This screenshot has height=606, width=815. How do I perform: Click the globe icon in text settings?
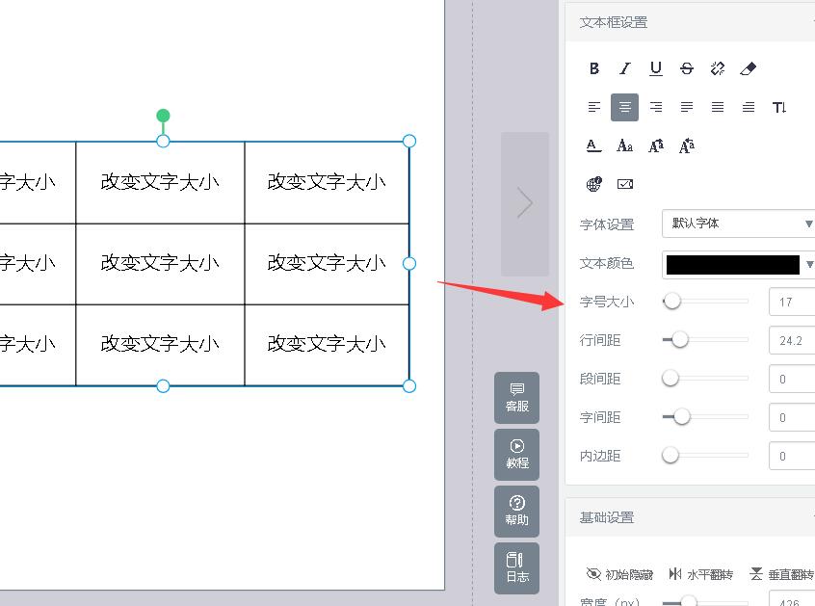coord(594,184)
